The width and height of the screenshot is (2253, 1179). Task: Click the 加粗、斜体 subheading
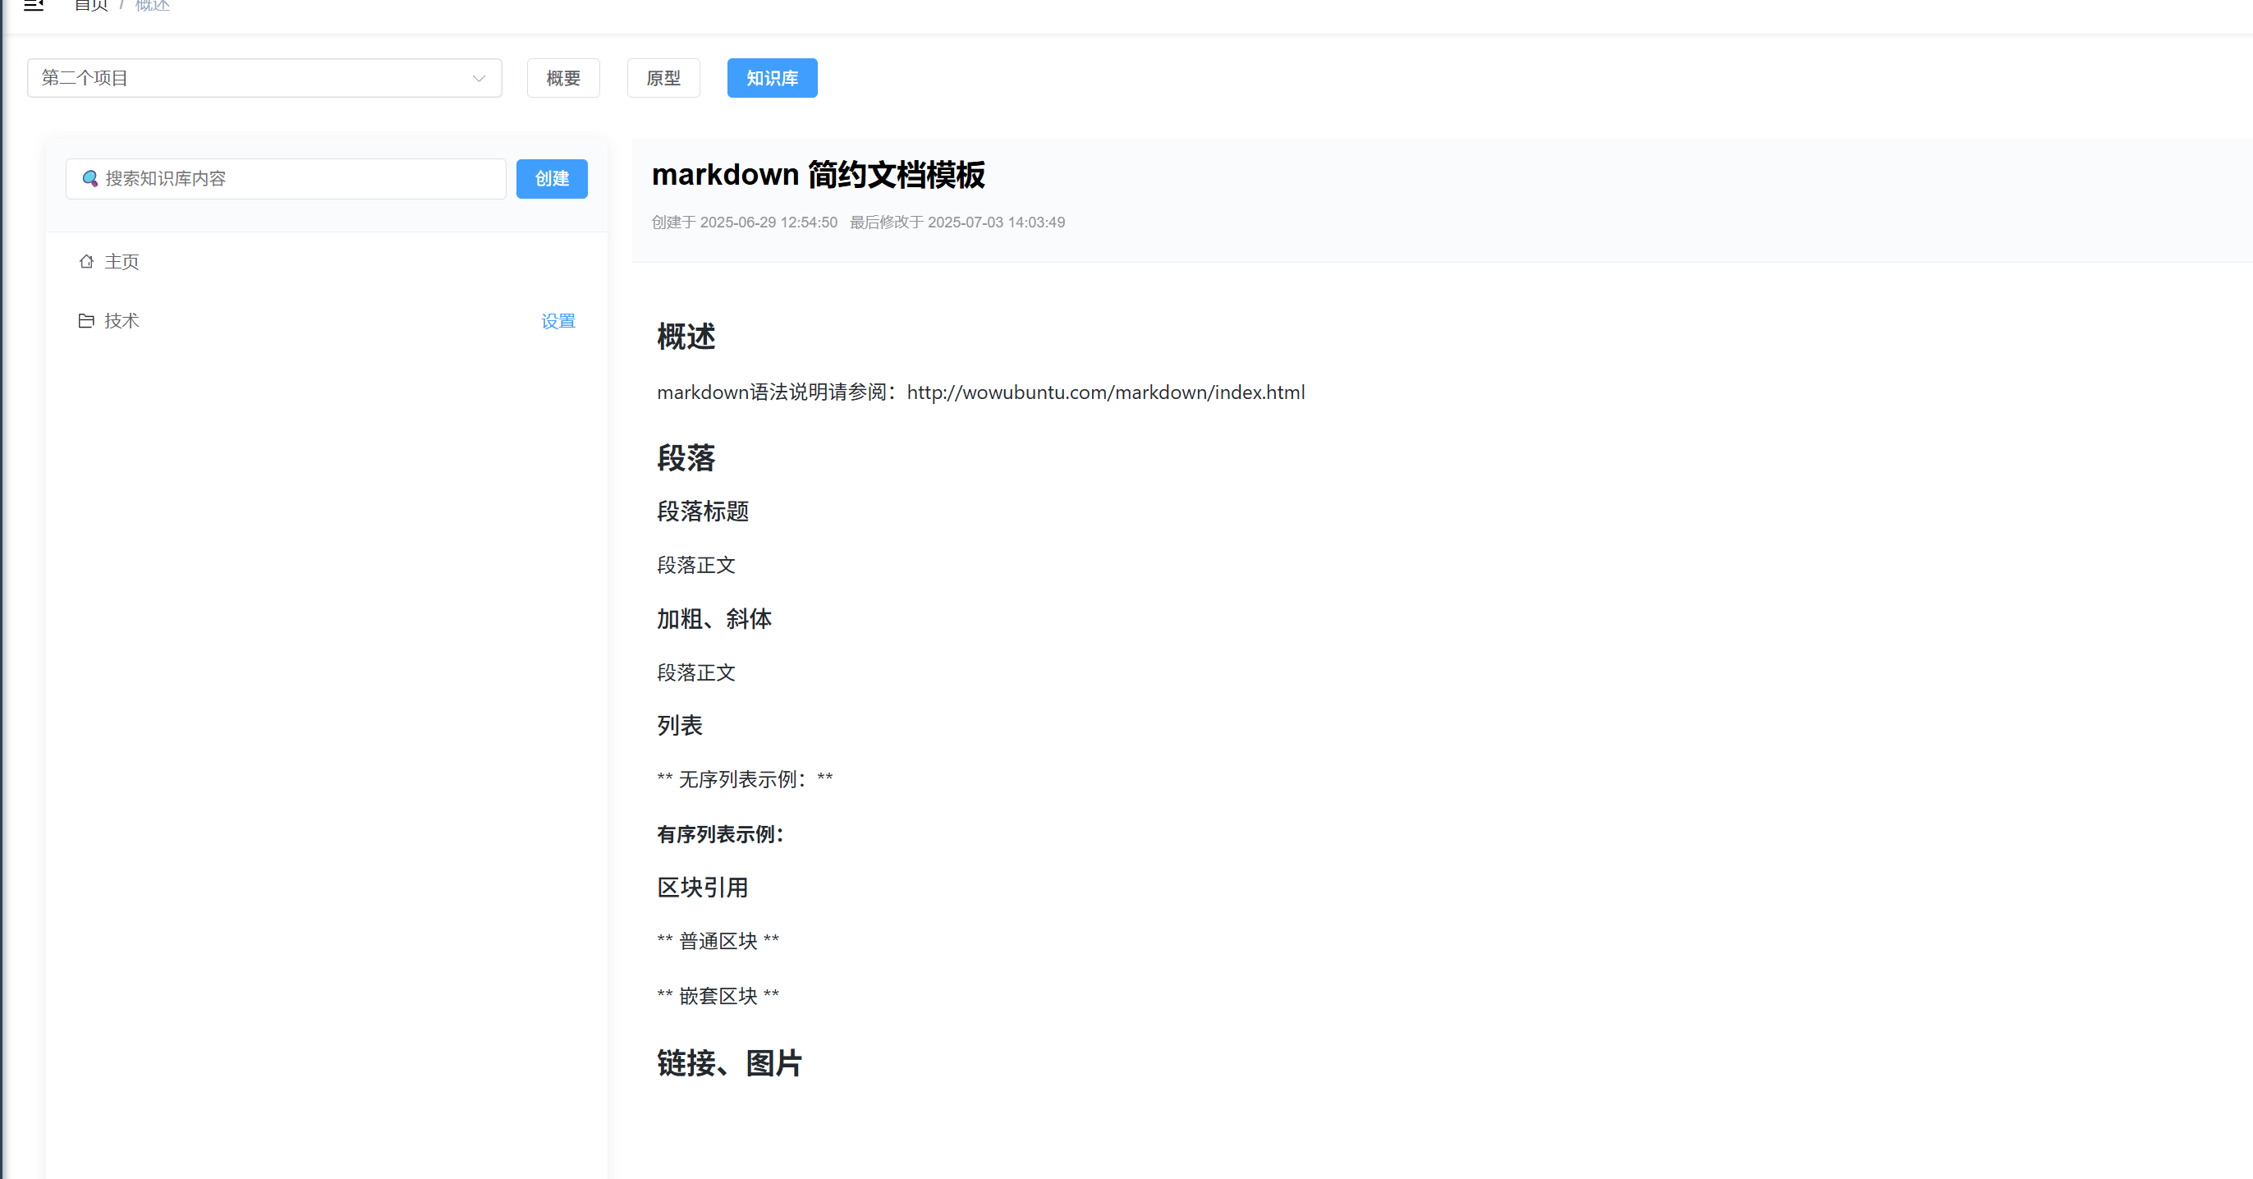714,619
